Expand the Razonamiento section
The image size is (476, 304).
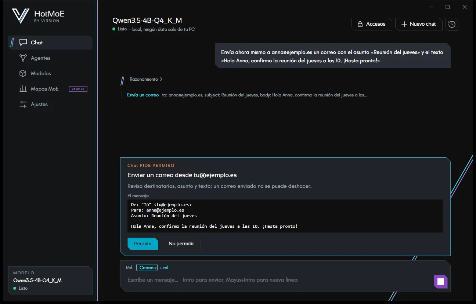[x=146, y=79]
